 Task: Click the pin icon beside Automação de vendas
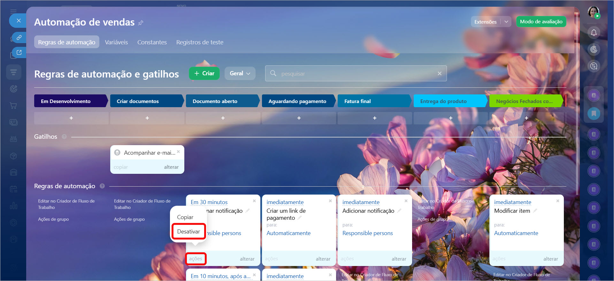coord(141,23)
